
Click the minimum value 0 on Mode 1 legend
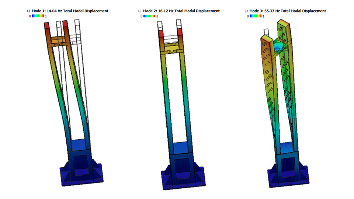31,16
